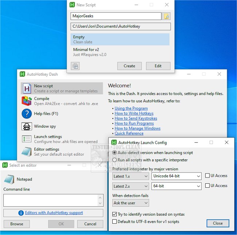Open the Latest 2.x version dropdown
Screen dimensions: 237x235
coord(130,186)
